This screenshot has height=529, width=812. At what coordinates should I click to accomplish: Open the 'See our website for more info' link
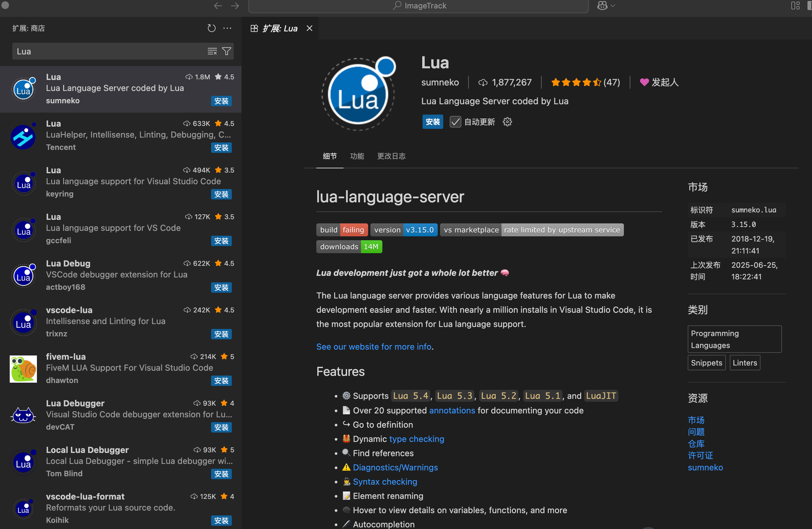tap(374, 346)
